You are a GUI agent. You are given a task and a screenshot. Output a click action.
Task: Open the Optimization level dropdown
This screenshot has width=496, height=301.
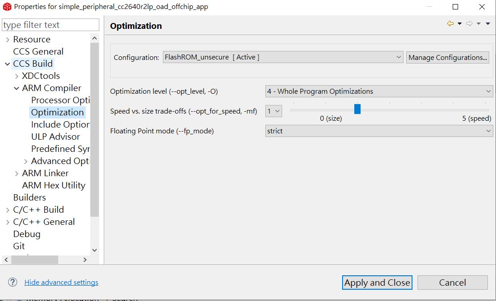click(x=379, y=91)
